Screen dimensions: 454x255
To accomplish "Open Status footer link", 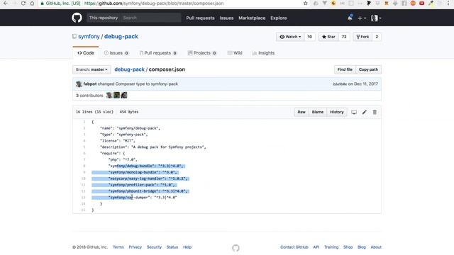I will coord(172,247).
